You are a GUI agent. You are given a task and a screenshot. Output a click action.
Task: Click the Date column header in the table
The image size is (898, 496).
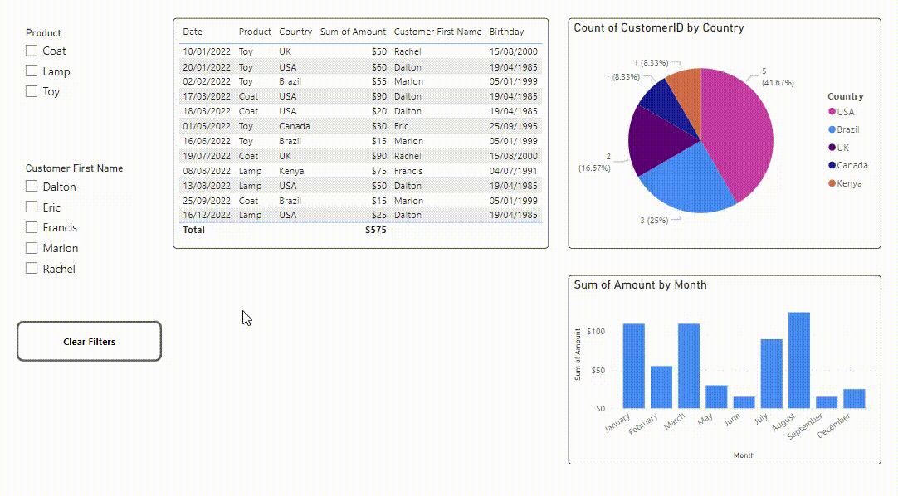[x=190, y=32]
